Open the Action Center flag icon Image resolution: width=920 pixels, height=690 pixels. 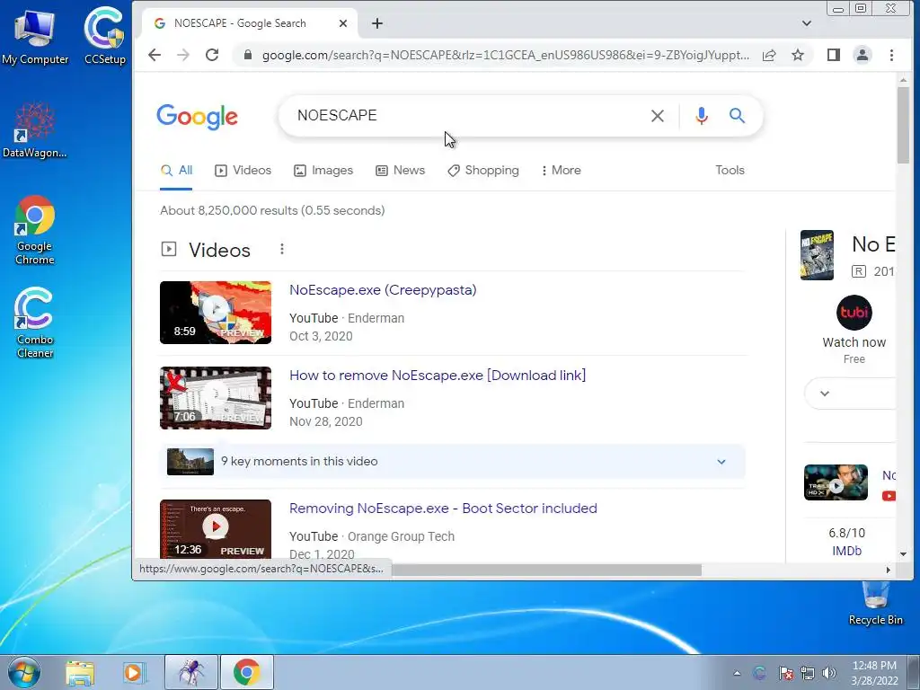[785, 673]
